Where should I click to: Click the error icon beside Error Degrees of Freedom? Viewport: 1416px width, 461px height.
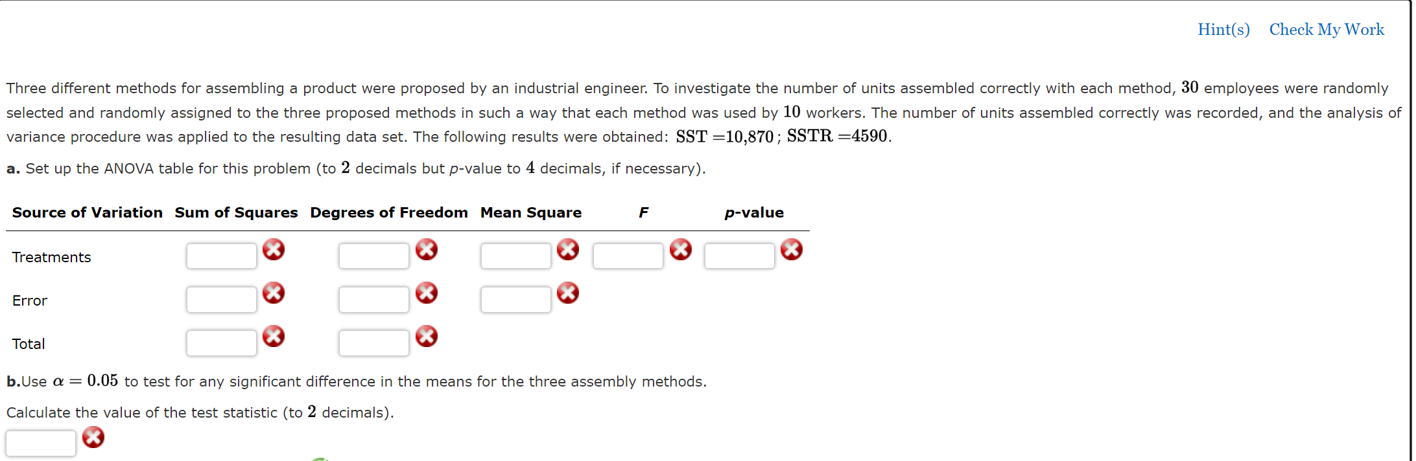click(427, 293)
